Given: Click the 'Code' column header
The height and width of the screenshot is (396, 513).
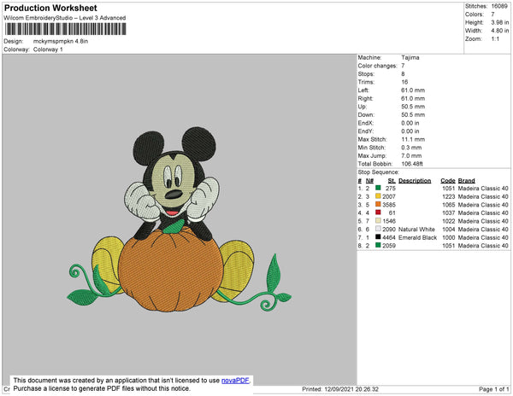Looking at the screenshot, I should click(x=447, y=181).
